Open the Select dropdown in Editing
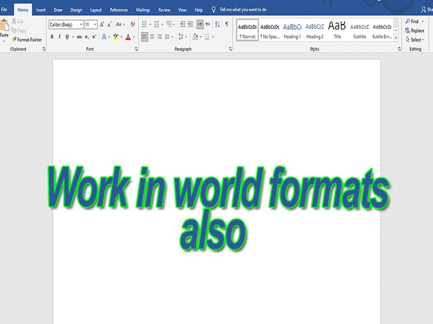 tap(415, 40)
